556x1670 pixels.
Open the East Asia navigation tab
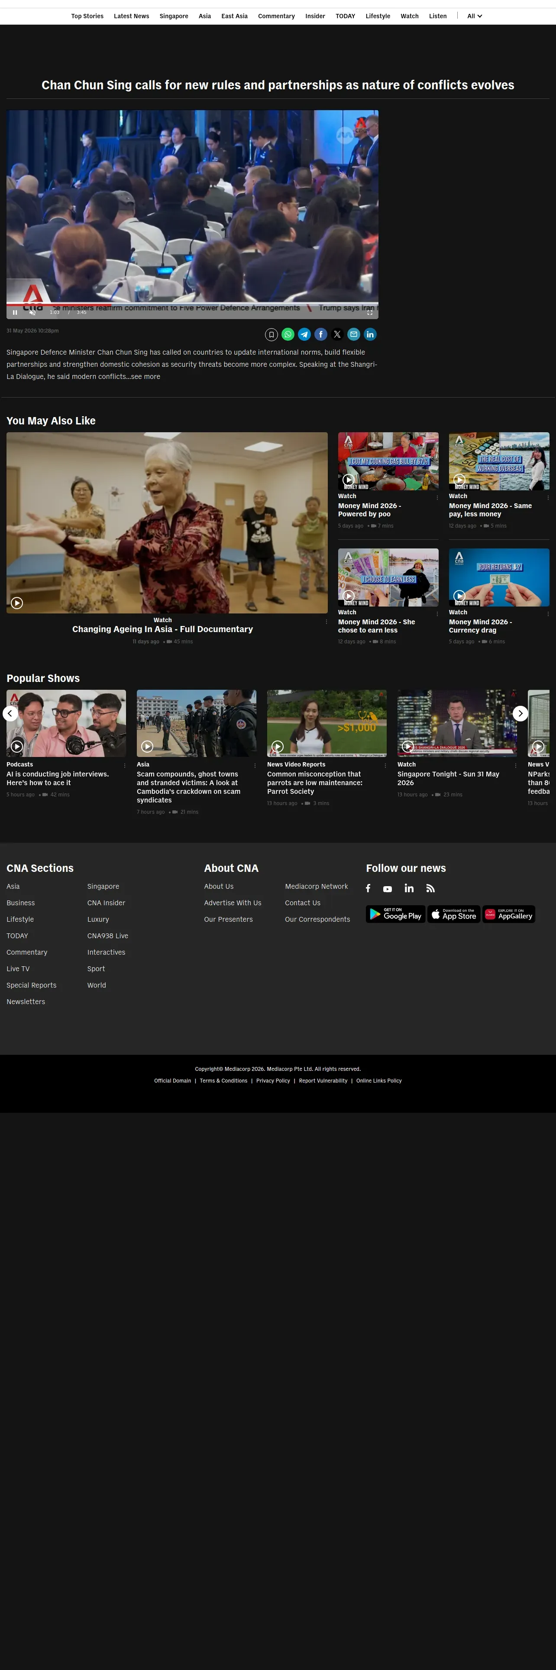click(x=234, y=16)
